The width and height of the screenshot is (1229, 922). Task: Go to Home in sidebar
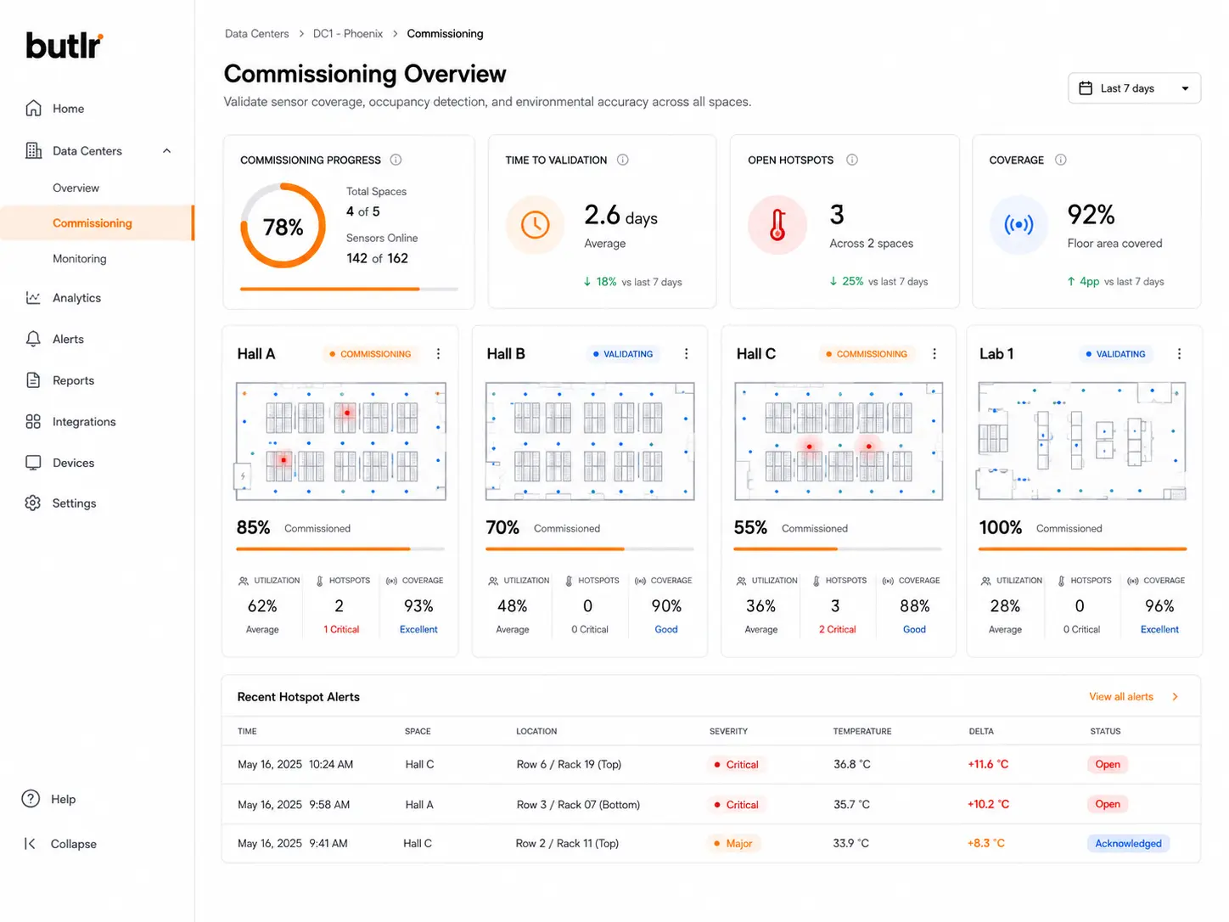[x=68, y=109]
